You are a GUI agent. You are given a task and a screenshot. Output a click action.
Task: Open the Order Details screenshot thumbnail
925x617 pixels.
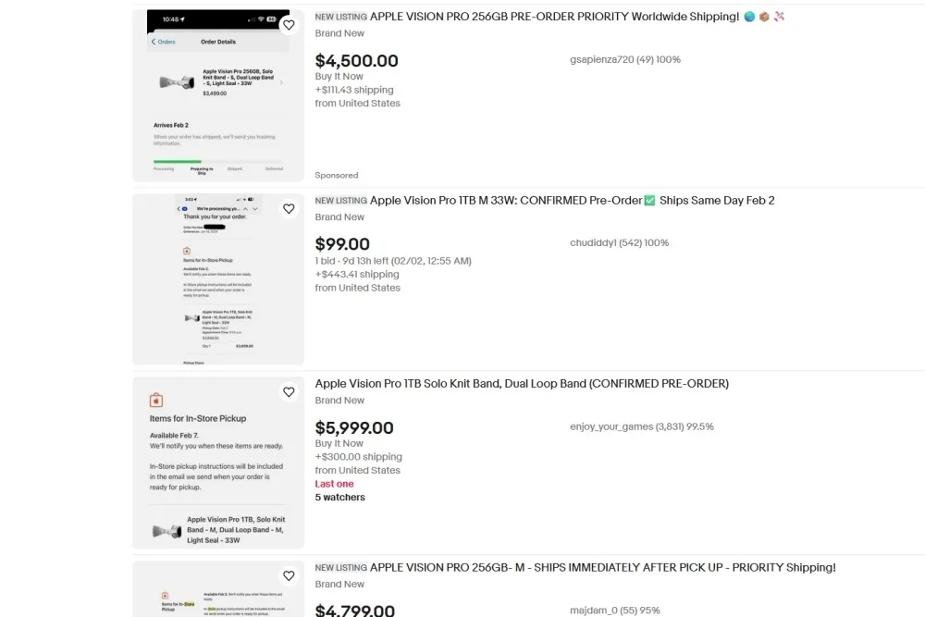tap(218, 95)
